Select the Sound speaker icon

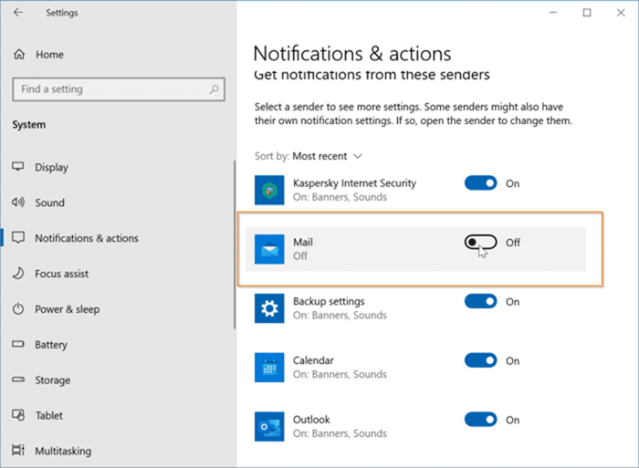(18, 202)
